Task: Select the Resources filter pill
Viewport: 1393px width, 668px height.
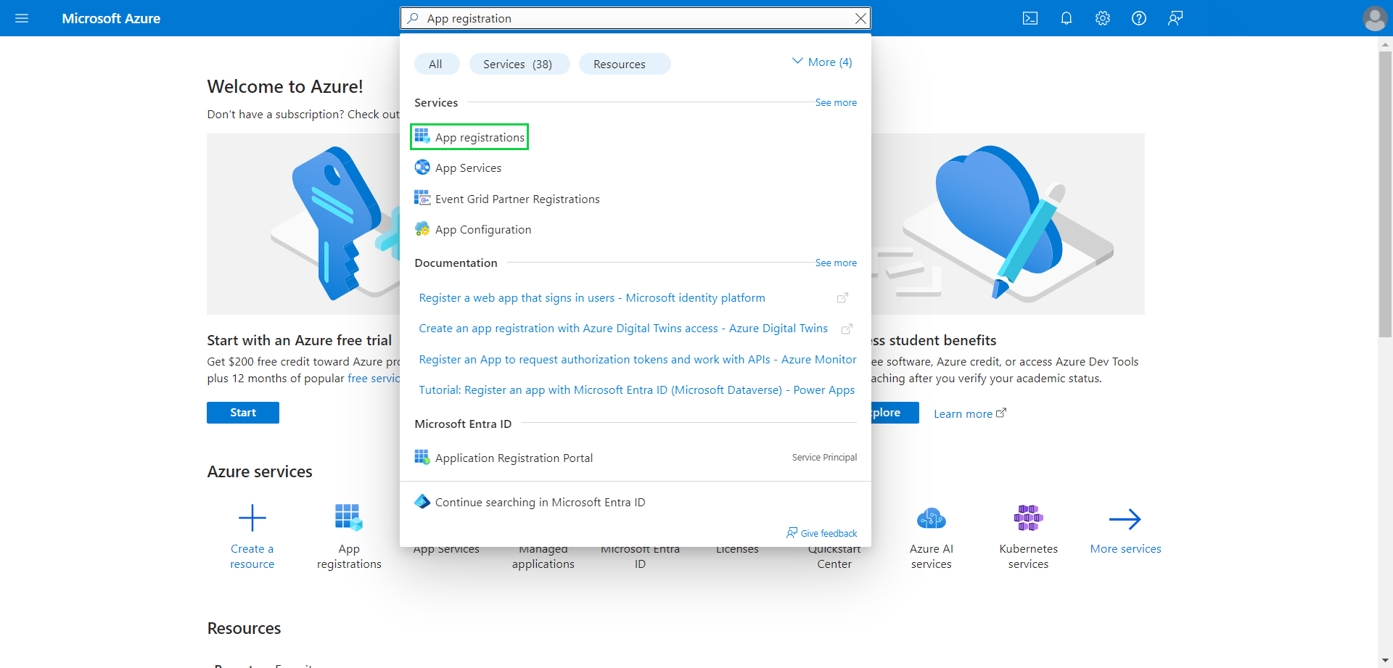Action: [x=625, y=64]
